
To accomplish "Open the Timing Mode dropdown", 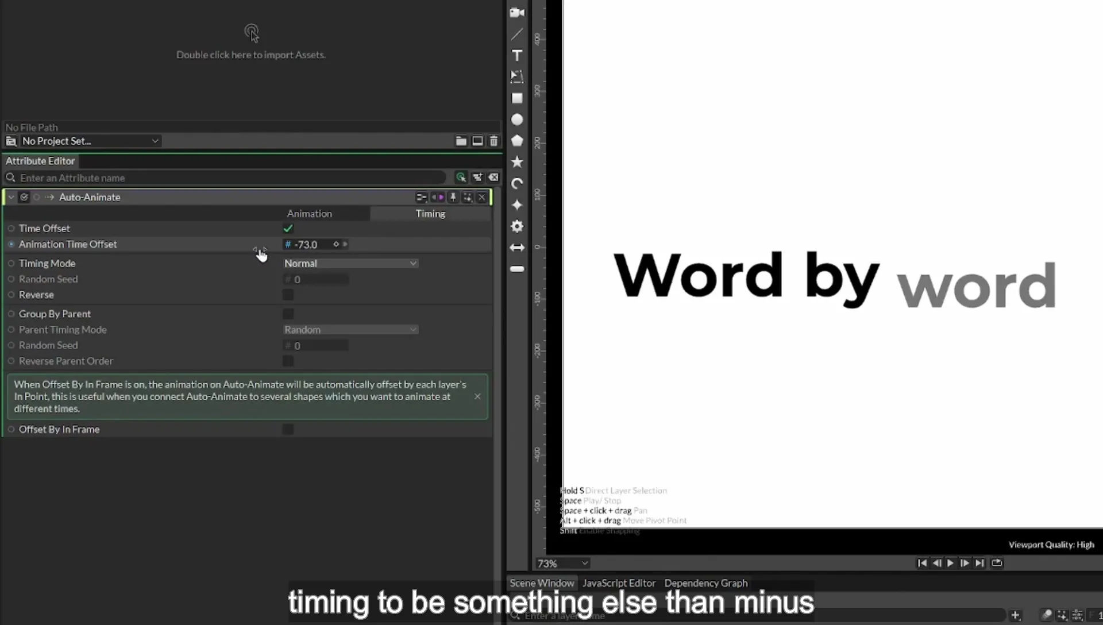I will tap(350, 263).
